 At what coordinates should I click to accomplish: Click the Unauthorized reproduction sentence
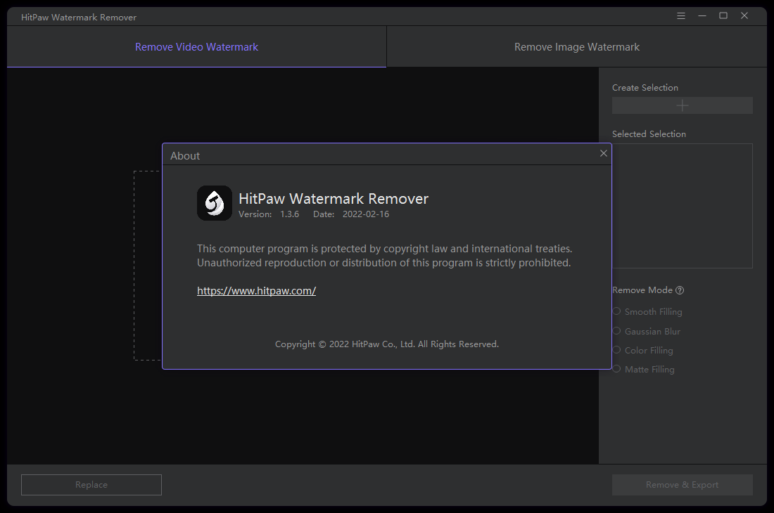point(383,263)
